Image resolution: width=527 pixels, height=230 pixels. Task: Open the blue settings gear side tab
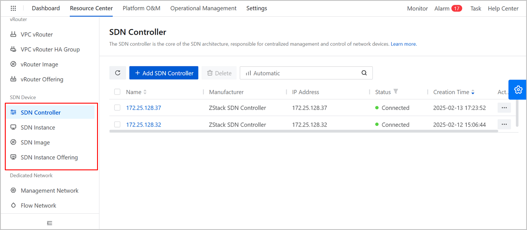518,90
